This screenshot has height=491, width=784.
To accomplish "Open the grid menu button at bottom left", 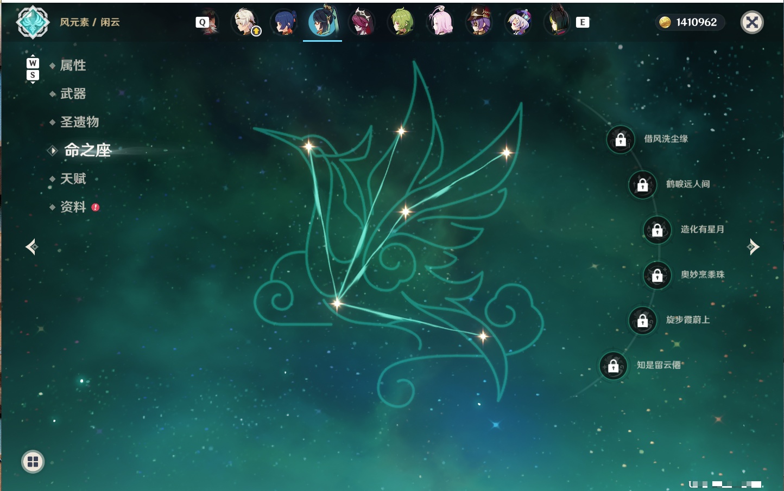I will [33, 462].
